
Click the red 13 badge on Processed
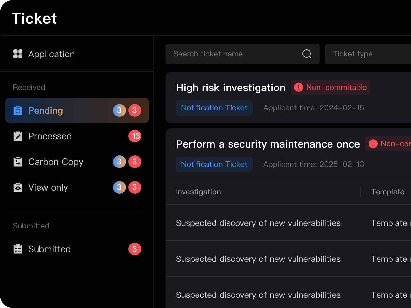tap(135, 136)
